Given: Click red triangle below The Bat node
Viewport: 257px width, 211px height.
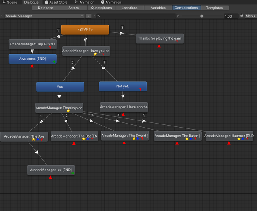Looking at the screenshot, I should [74, 143].
